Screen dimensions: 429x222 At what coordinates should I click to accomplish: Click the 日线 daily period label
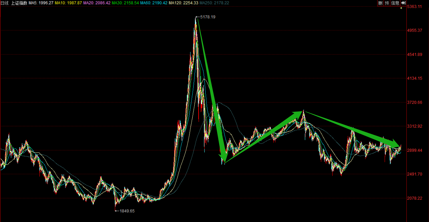[x=5, y=3]
